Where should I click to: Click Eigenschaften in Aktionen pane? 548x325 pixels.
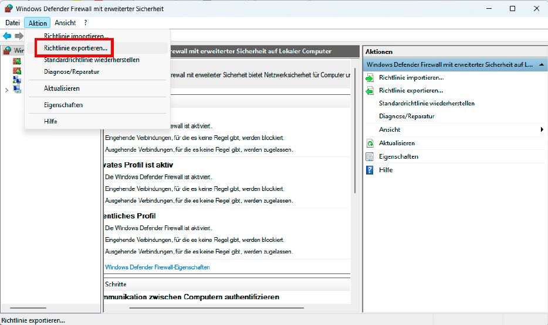pyautogui.click(x=399, y=157)
